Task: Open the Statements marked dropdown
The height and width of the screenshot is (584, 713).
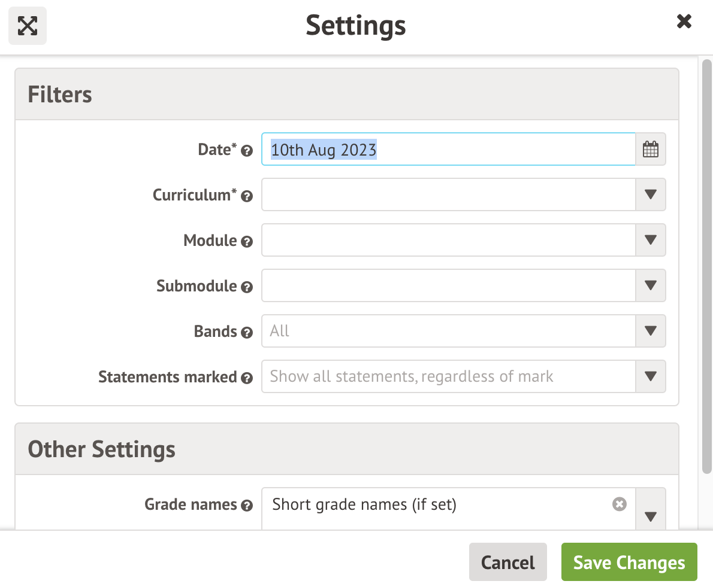Action: (x=651, y=376)
